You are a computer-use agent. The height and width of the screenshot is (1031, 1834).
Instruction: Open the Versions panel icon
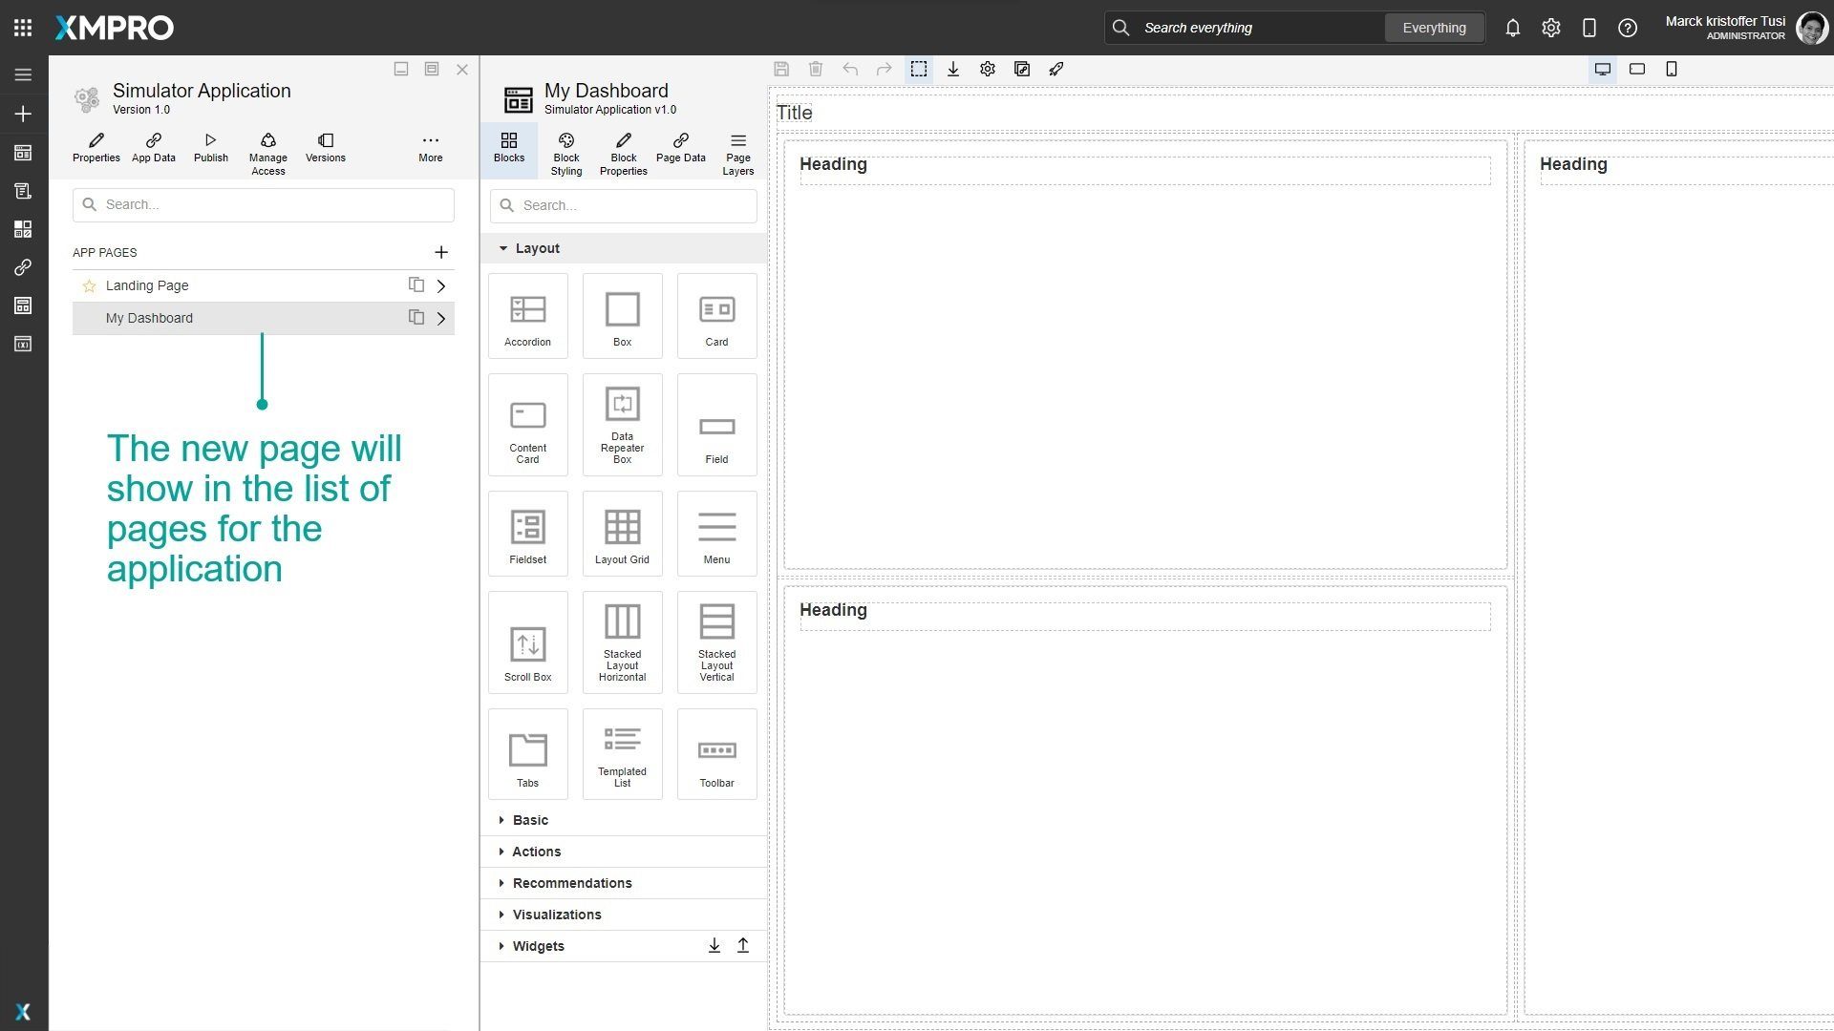point(325,148)
